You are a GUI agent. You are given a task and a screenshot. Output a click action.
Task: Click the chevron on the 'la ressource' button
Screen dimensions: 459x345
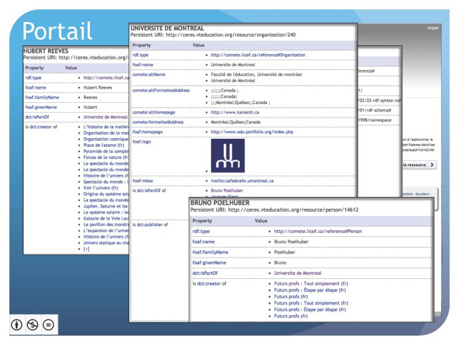pyautogui.click(x=432, y=165)
